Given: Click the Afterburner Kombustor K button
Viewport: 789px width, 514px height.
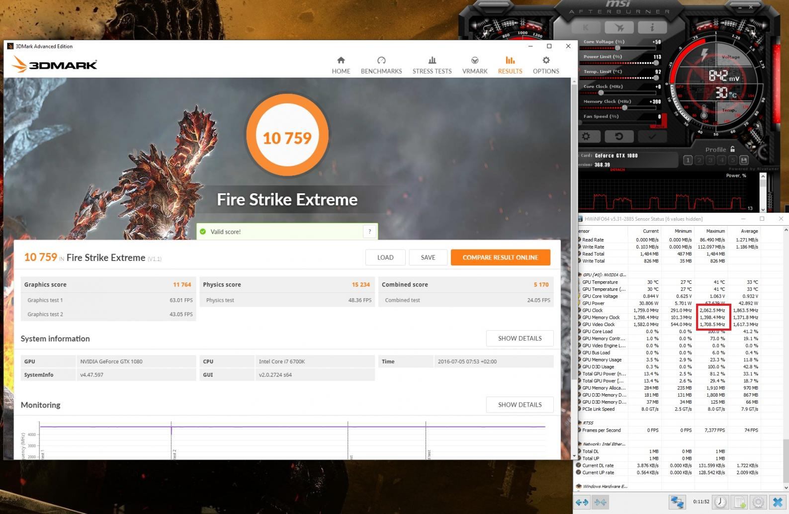Looking at the screenshot, I should point(586,27).
